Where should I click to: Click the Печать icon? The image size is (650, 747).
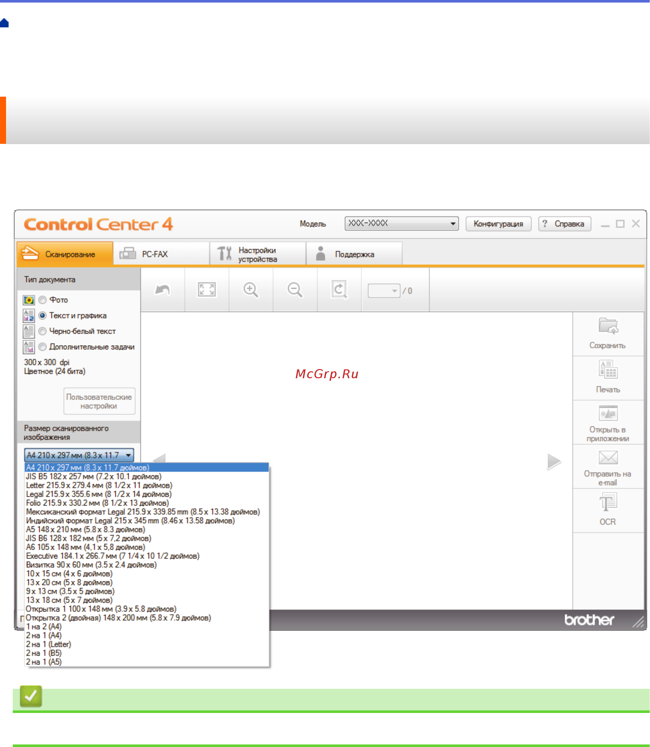click(608, 369)
